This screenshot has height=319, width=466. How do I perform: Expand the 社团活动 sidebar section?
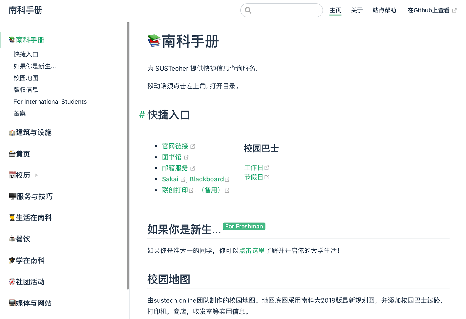tap(30, 281)
